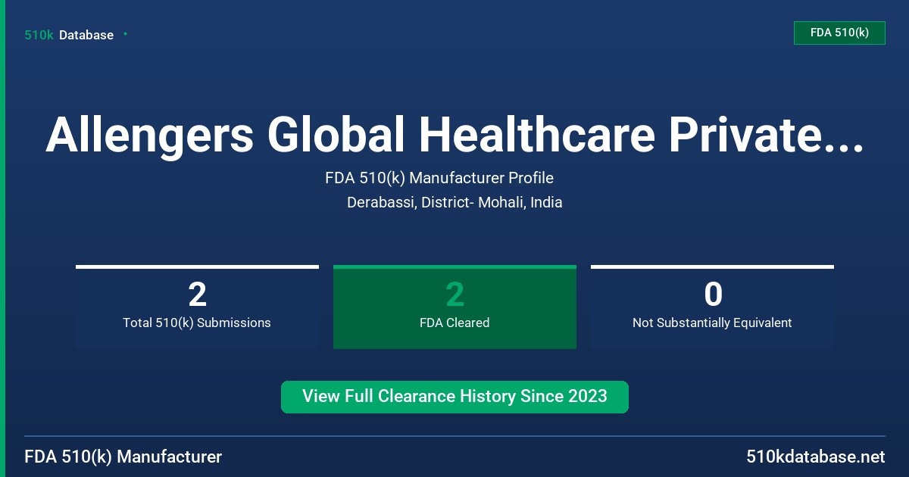Select the Allengers Global Healthcare Private headline

tap(454, 136)
